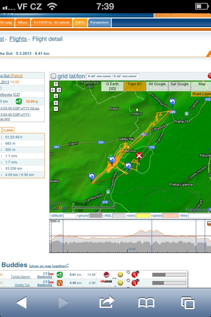
Task: Open flight detail magnifier in Ondřej Ton row
Action: (x=135, y=283)
